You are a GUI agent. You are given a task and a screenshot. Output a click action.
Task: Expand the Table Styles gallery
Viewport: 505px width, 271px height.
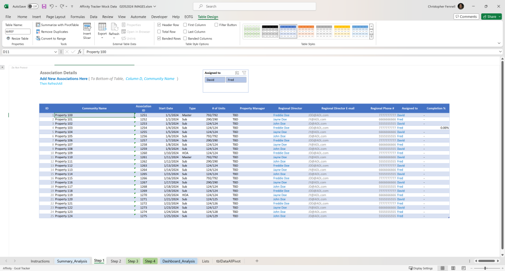[x=371, y=37]
